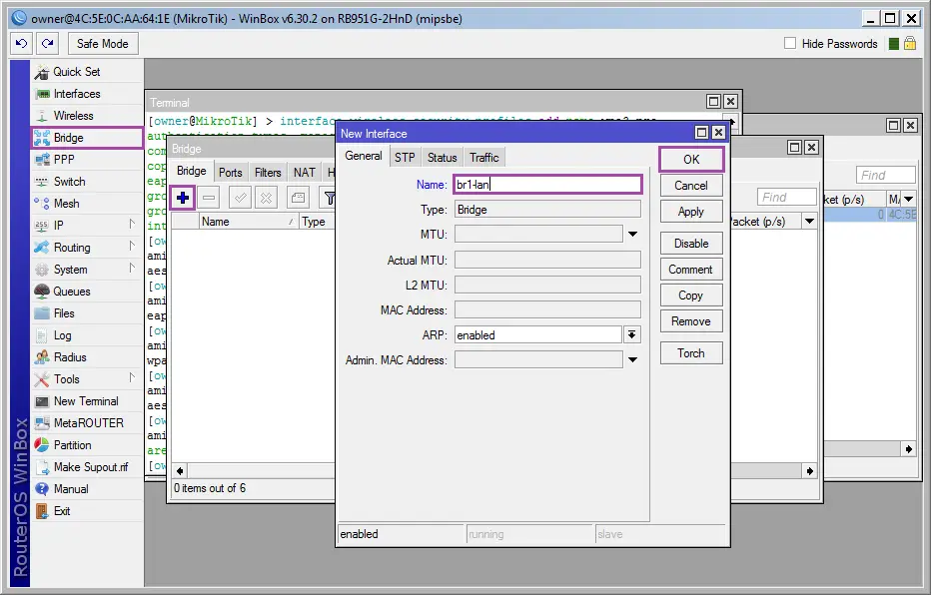Click the green connection indicator icon
Image resolution: width=931 pixels, height=595 pixels.
coord(894,43)
